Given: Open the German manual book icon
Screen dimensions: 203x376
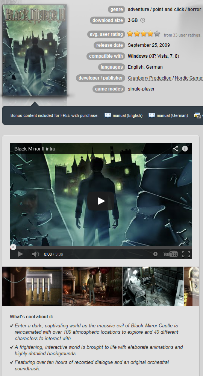Looking at the screenshot, I should tap(152, 115).
